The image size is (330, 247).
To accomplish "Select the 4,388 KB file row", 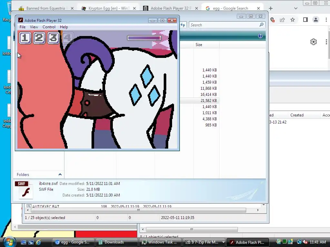I will pos(199,119).
